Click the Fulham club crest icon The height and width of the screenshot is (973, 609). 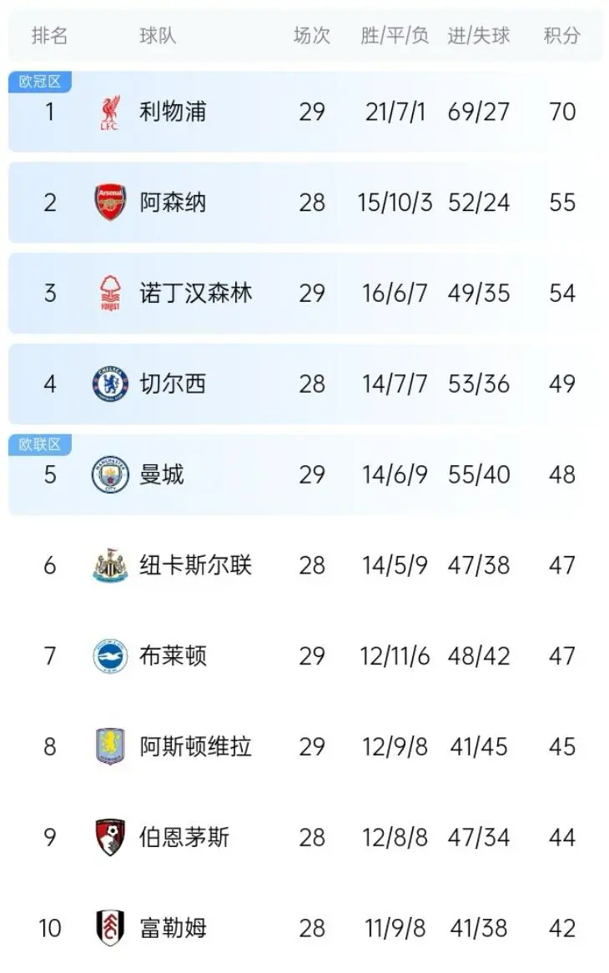coord(110,927)
